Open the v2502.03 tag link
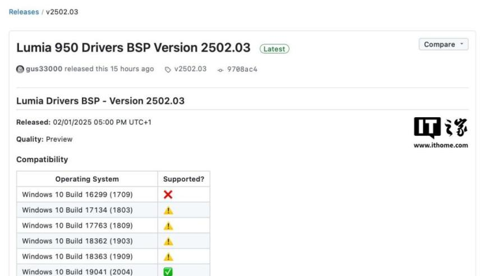The width and height of the screenshot is (488, 276). [x=190, y=69]
